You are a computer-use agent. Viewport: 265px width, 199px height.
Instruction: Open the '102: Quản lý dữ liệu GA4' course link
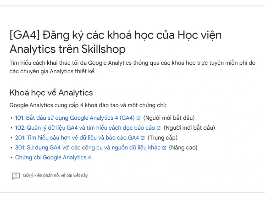tap(85, 128)
